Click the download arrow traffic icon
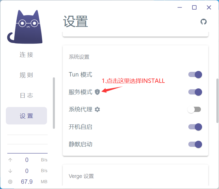This screenshot has width=219, height=189. (10, 171)
